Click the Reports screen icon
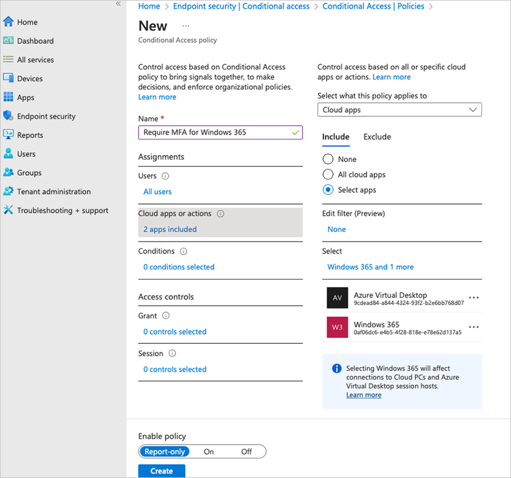 click(x=8, y=135)
